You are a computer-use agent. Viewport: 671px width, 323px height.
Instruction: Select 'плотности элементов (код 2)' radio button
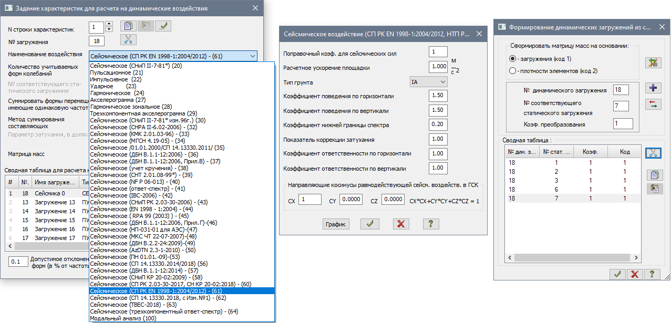pyautogui.click(x=513, y=71)
